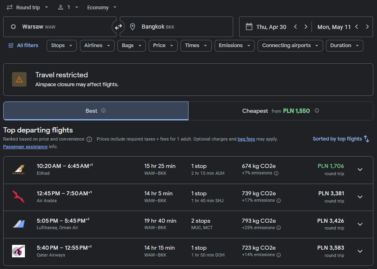Expand the Etihad flight details

(360, 170)
